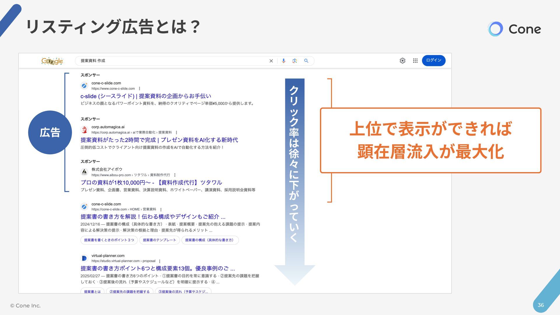Open three-dot menu beside www.cone-c-slide.com URL
560x315 pixels.
pyautogui.click(x=140, y=89)
